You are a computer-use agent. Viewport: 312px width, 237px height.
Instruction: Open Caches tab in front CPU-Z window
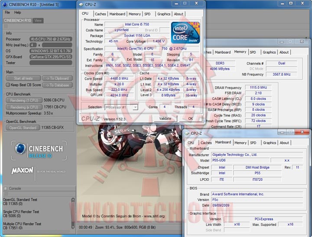pyautogui.click(x=100, y=14)
